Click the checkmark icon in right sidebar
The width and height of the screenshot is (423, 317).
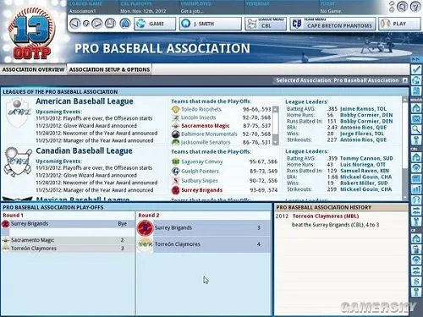(416, 69)
